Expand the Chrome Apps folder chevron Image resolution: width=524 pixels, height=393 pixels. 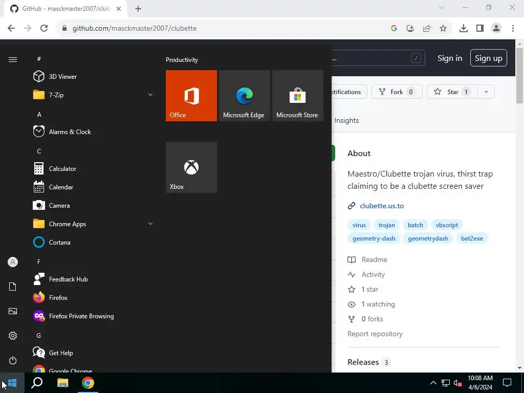point(150,224)
